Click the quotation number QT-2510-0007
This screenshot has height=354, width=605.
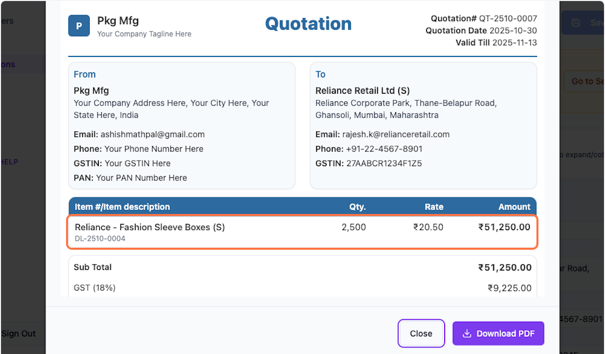508,19
